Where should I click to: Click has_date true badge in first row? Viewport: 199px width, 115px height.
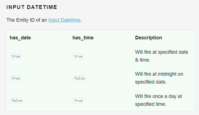point(16,56)
